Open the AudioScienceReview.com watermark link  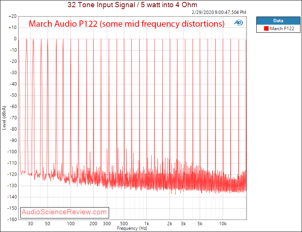coord(64,212)
